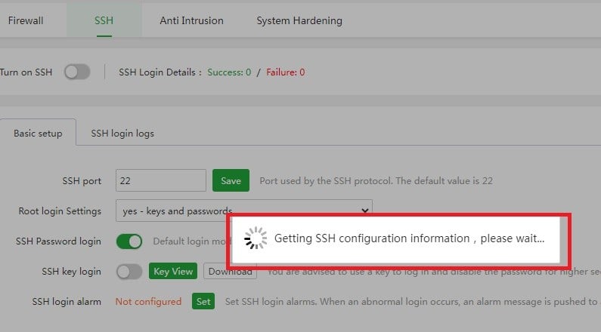This screenshot has width=601, height=332.
Task: Select the SSH tab
Action: tap(104, 20)
